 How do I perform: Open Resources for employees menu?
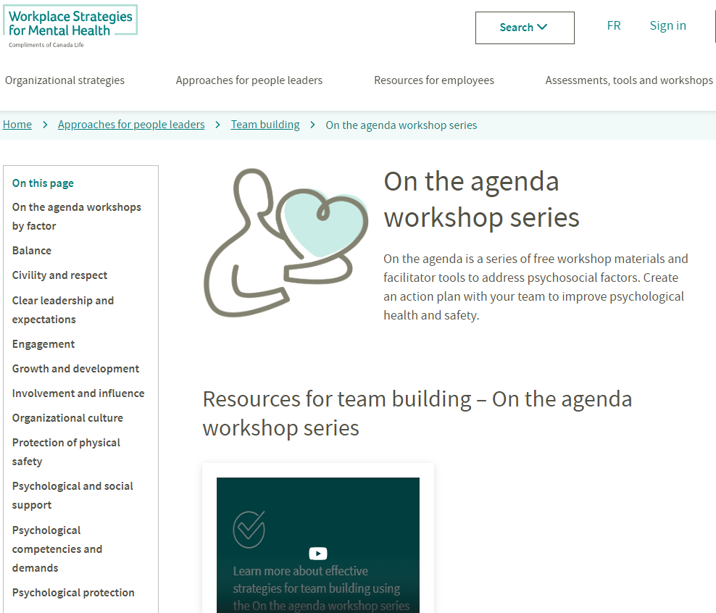click(434, 80)
